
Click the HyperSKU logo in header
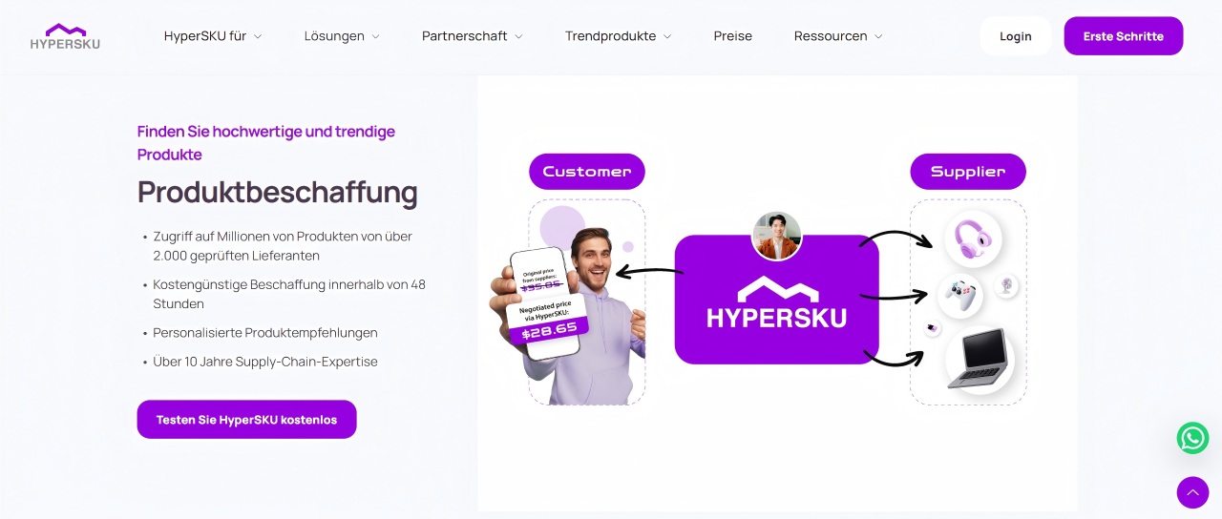(x=65, y=36)
